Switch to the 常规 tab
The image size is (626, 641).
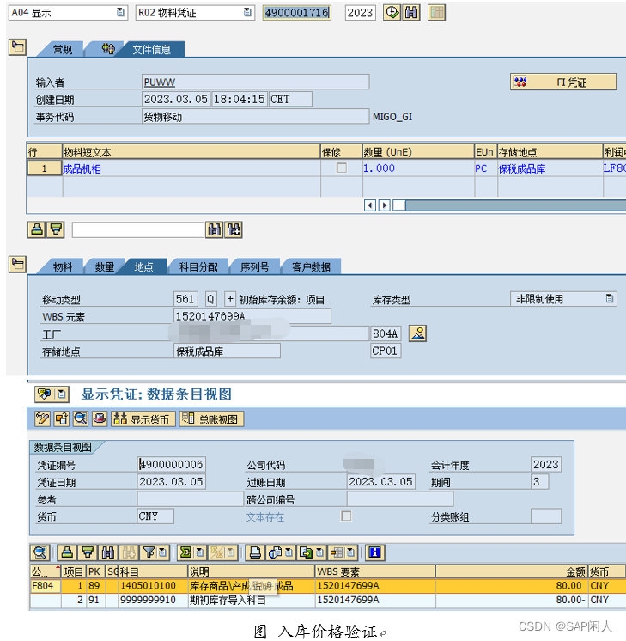[x=62, y=50]
